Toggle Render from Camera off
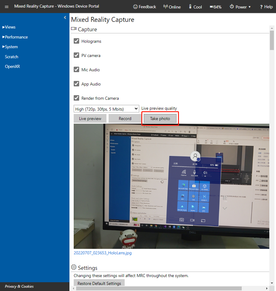The image size is (276, 291). click(x=76, y=98)
